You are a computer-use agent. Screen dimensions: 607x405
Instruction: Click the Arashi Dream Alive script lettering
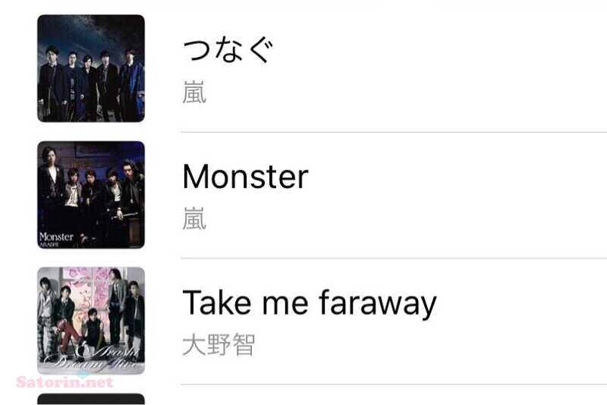(93, 358)
